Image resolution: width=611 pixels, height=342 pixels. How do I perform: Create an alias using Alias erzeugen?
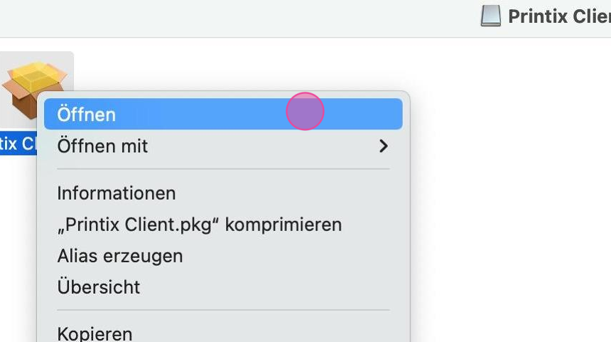coord(120,256)
